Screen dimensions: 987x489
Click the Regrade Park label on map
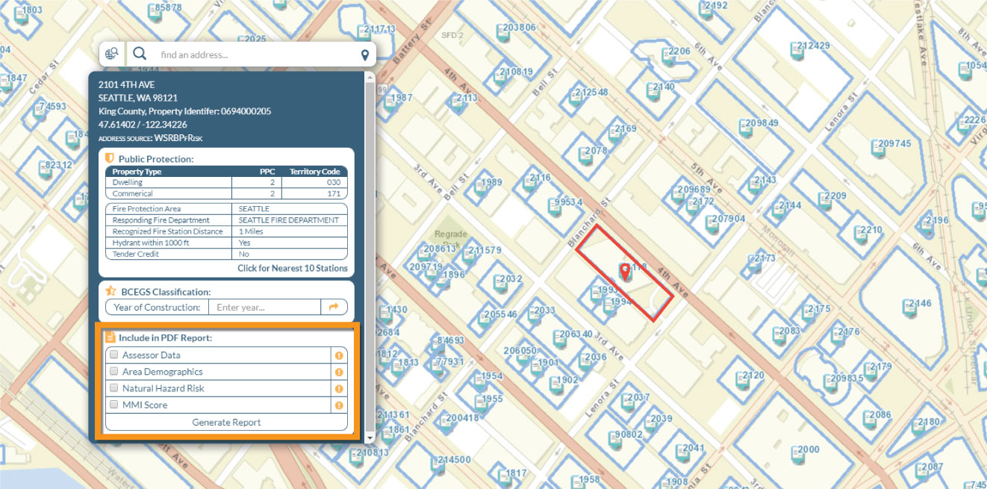[x=450, y=238]
